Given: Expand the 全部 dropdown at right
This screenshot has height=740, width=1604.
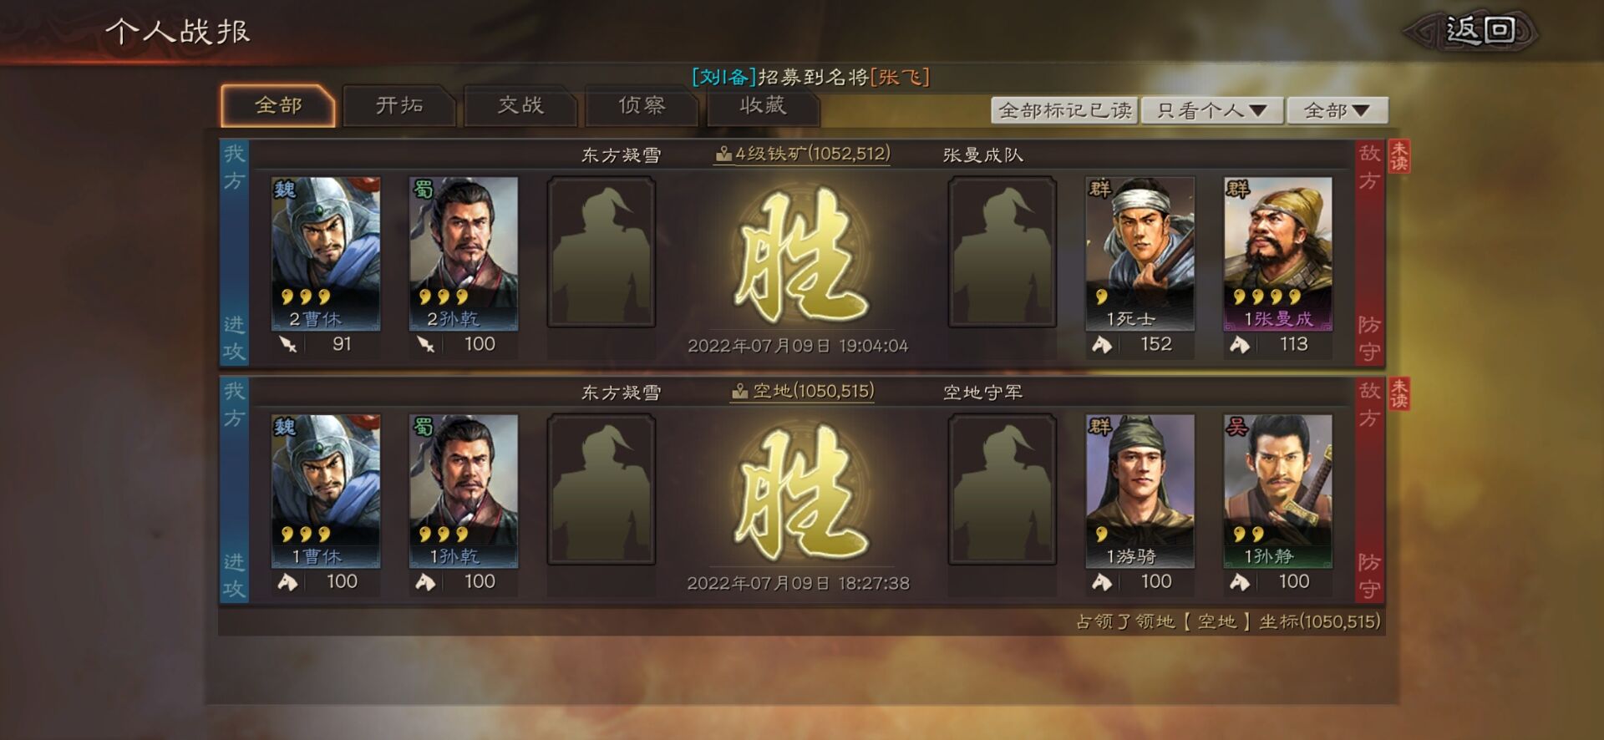Looking at the screenshot, I should 1338,110.
